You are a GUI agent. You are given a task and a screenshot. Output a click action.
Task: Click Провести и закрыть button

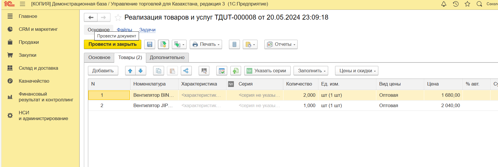pyautogui.click(x=112, y=44)
